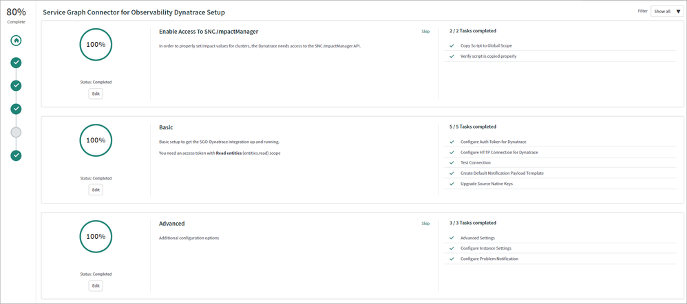687x304 pixels.
Task: Click checkmark beside Configure Instance Settings
Action: (452, 248)
